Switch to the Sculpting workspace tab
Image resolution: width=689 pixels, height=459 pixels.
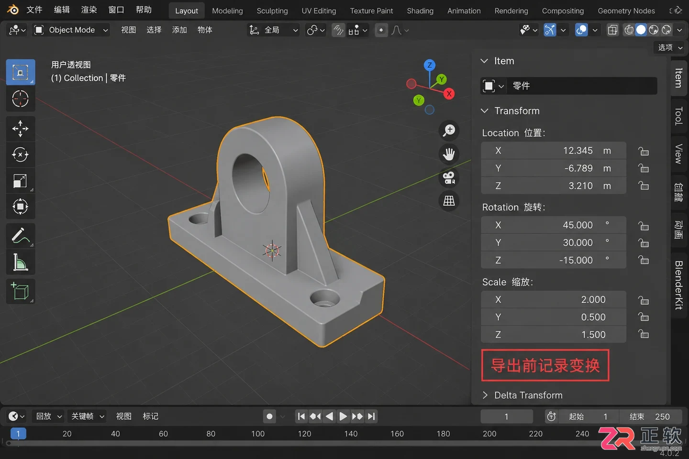point(272,11)
